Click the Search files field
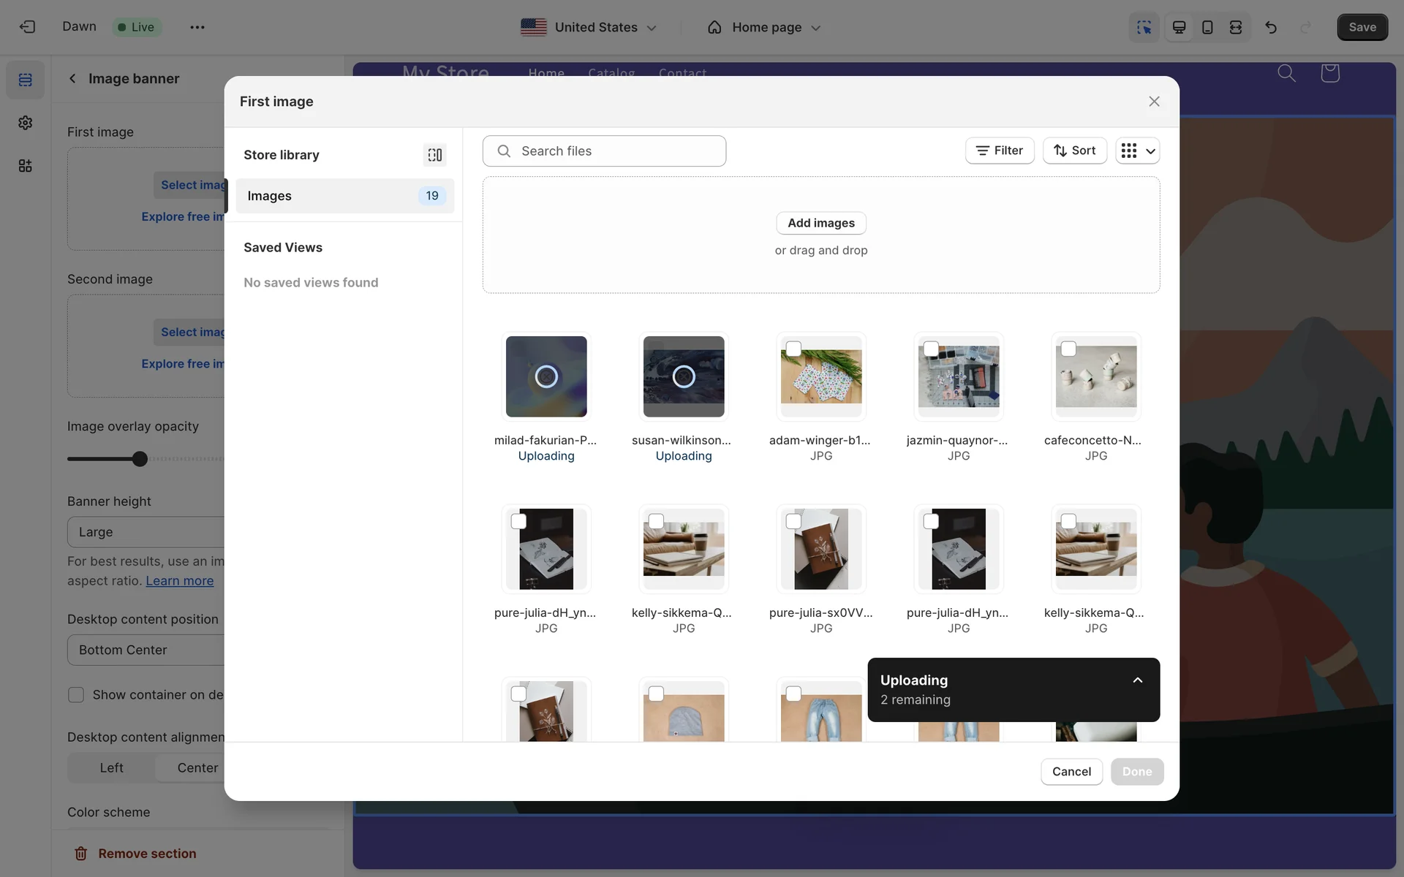This screenshot has height=877, width=1404. (604, 151)
